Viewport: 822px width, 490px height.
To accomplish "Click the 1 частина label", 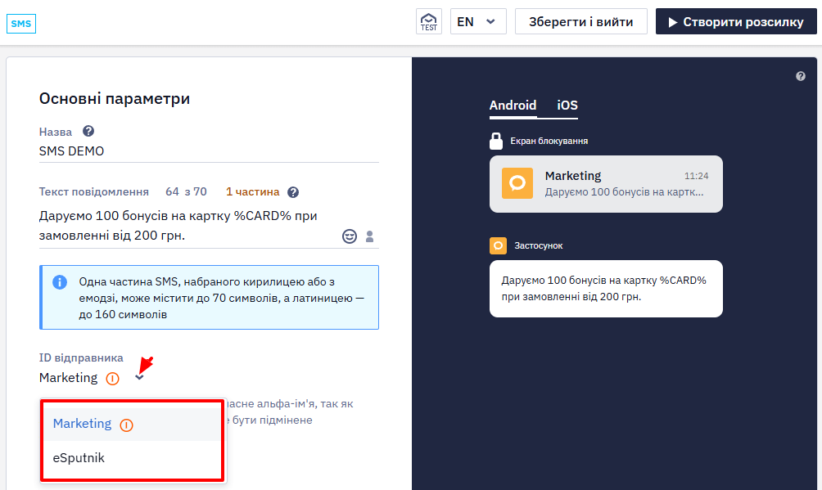I will point(253,191).
